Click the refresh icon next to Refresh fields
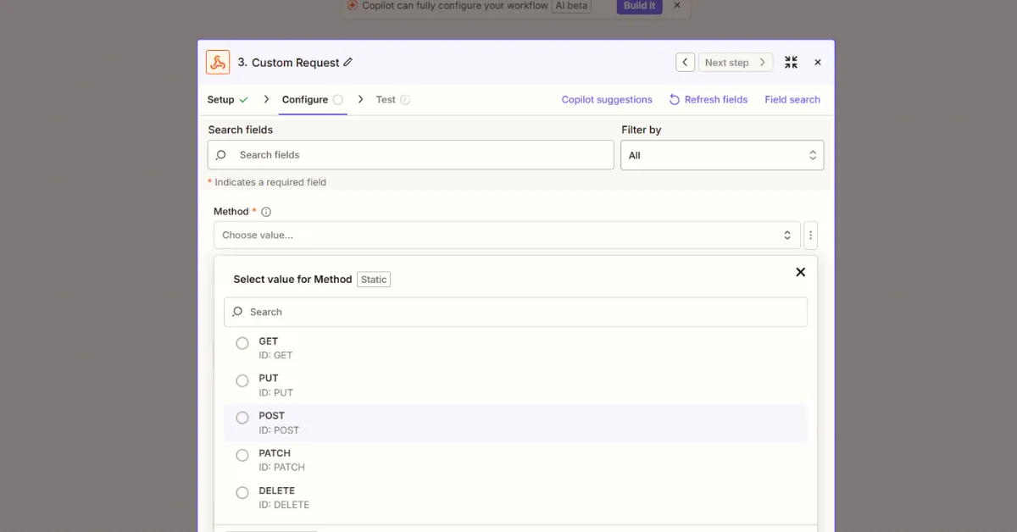Screen dimensions: 1017x532 (674, 99)
